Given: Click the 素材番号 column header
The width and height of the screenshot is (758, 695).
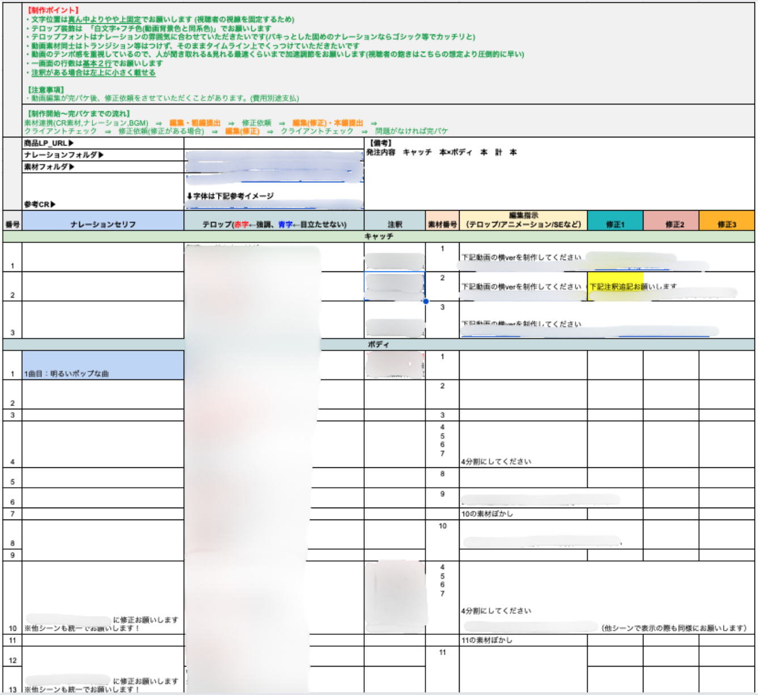Looking at the screenshot, I should (x=442, y=224).
